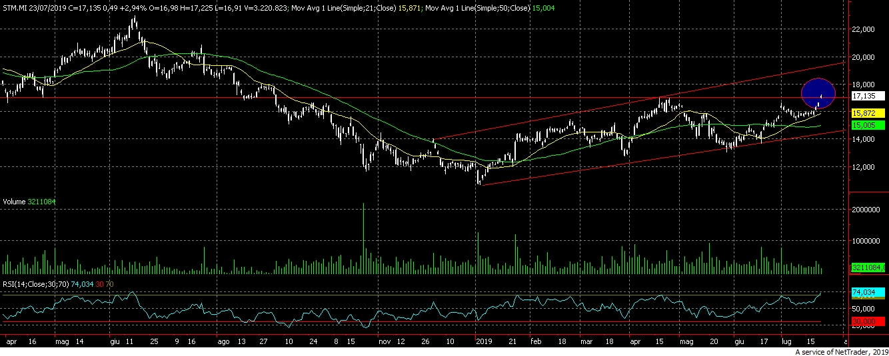Click the 'feb' month label on time axis
The height and width of the screenshot is (356, 889).
click(x=536, y=341)
